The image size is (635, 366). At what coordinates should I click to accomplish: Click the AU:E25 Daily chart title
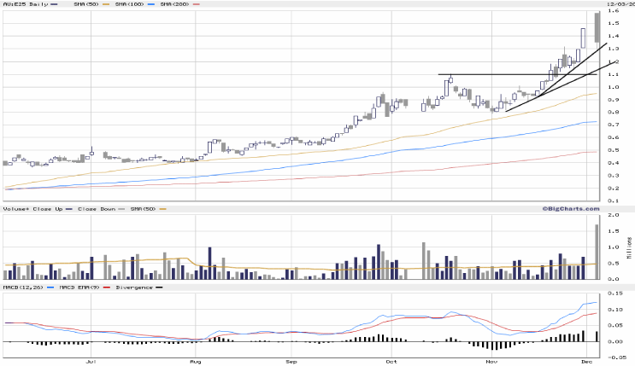click(x=23, y=4)
